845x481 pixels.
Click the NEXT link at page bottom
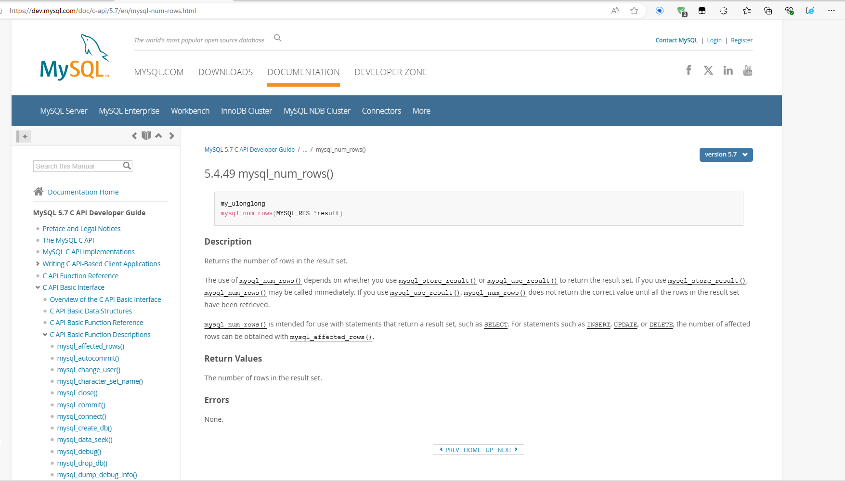(507, 450)
